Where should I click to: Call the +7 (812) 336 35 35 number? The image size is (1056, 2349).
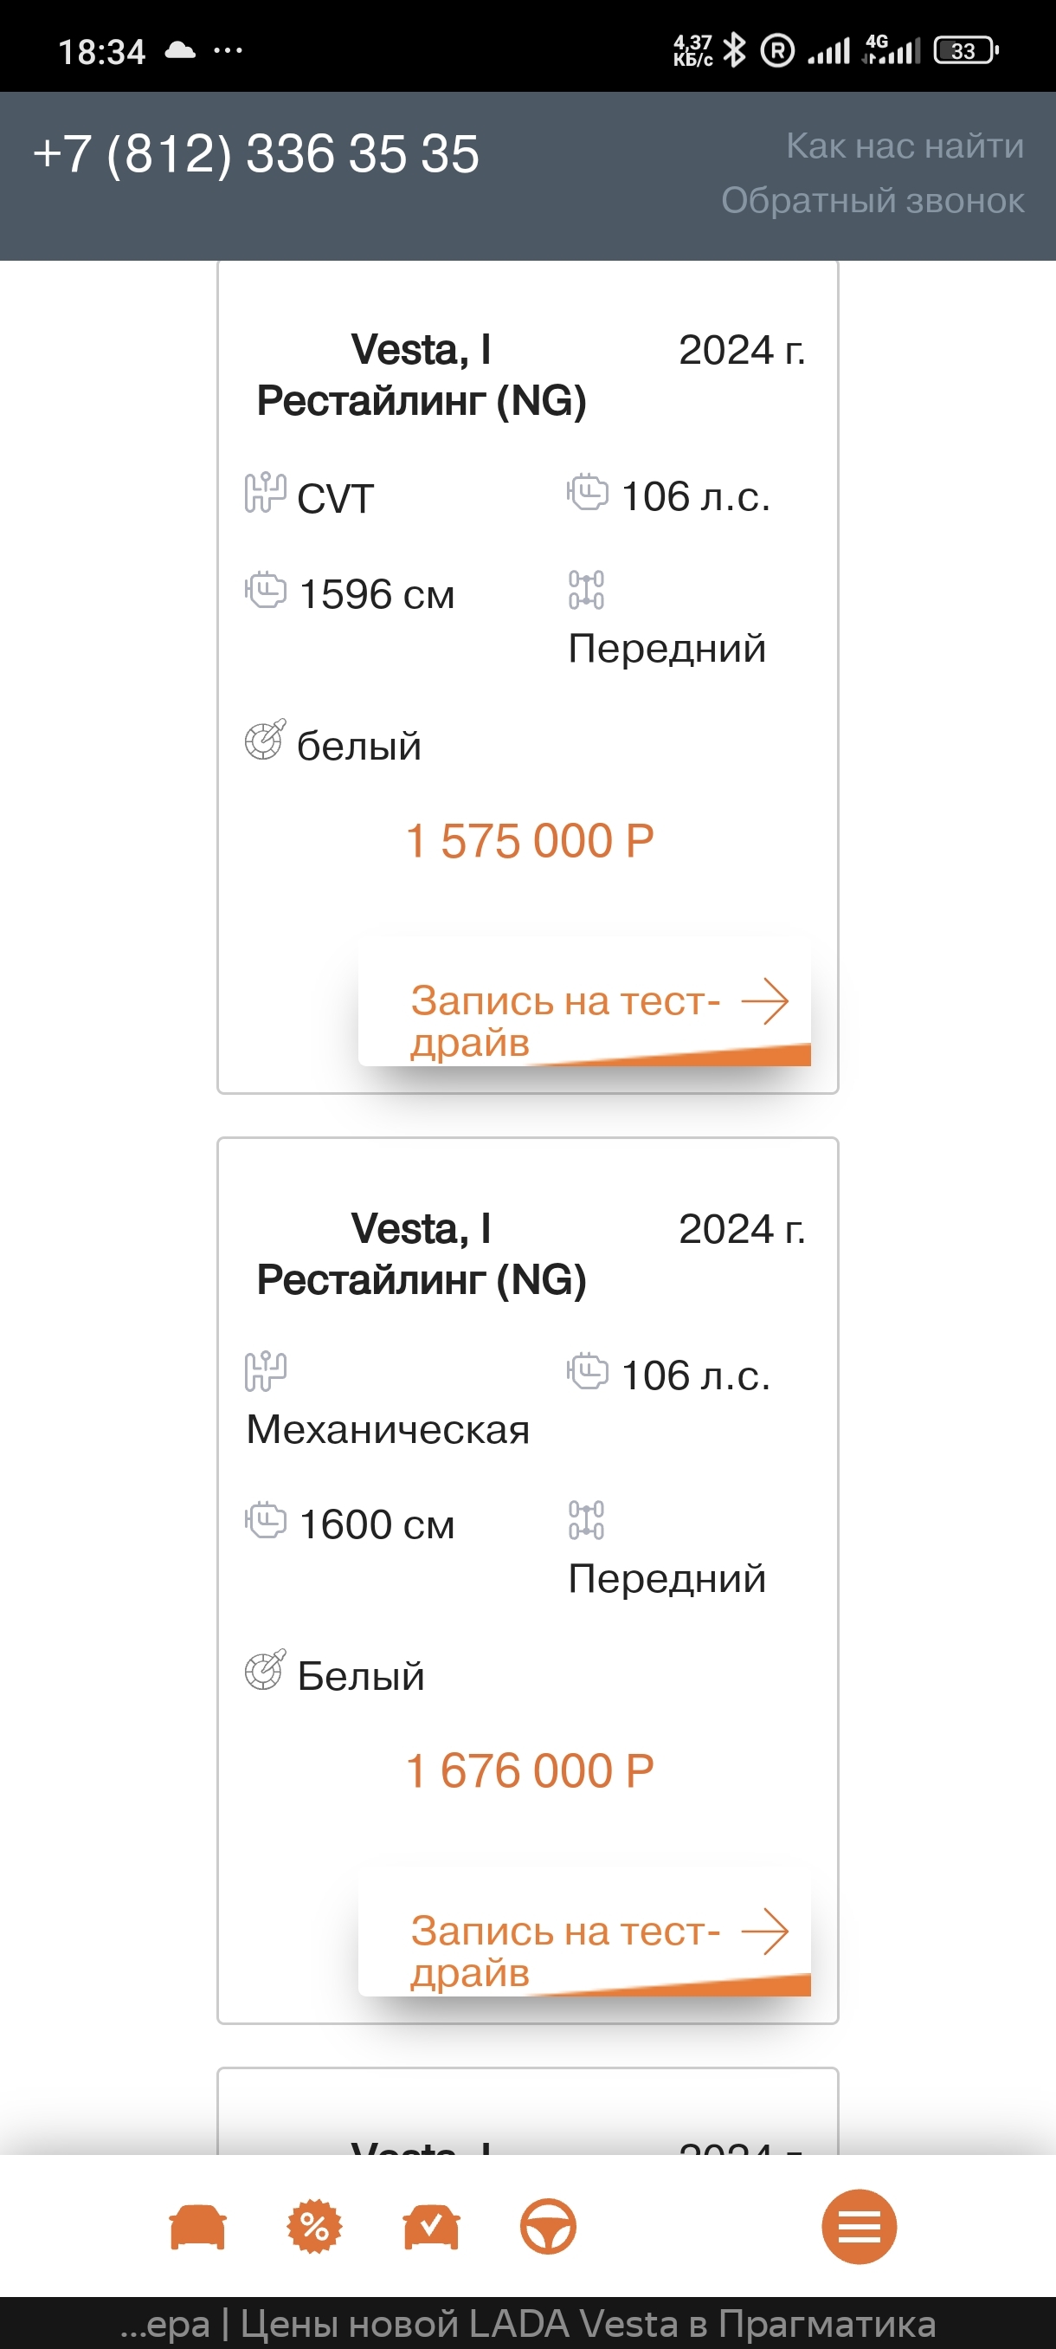click(256, 153)
